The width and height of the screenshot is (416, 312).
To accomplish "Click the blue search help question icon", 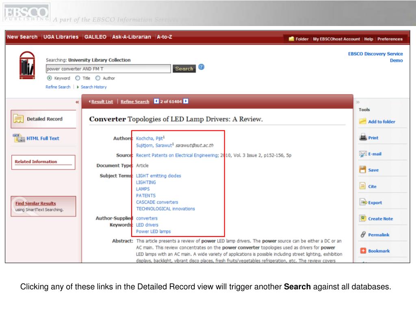I will coord(201,67).
